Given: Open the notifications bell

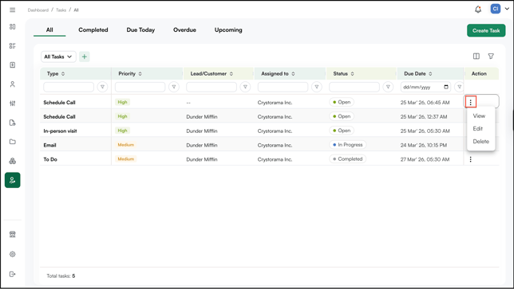Looking at the screenshot, I should tap(478, 10).
